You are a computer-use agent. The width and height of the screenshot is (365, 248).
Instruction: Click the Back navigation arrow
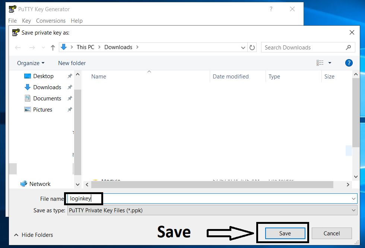tap(18, 48)
